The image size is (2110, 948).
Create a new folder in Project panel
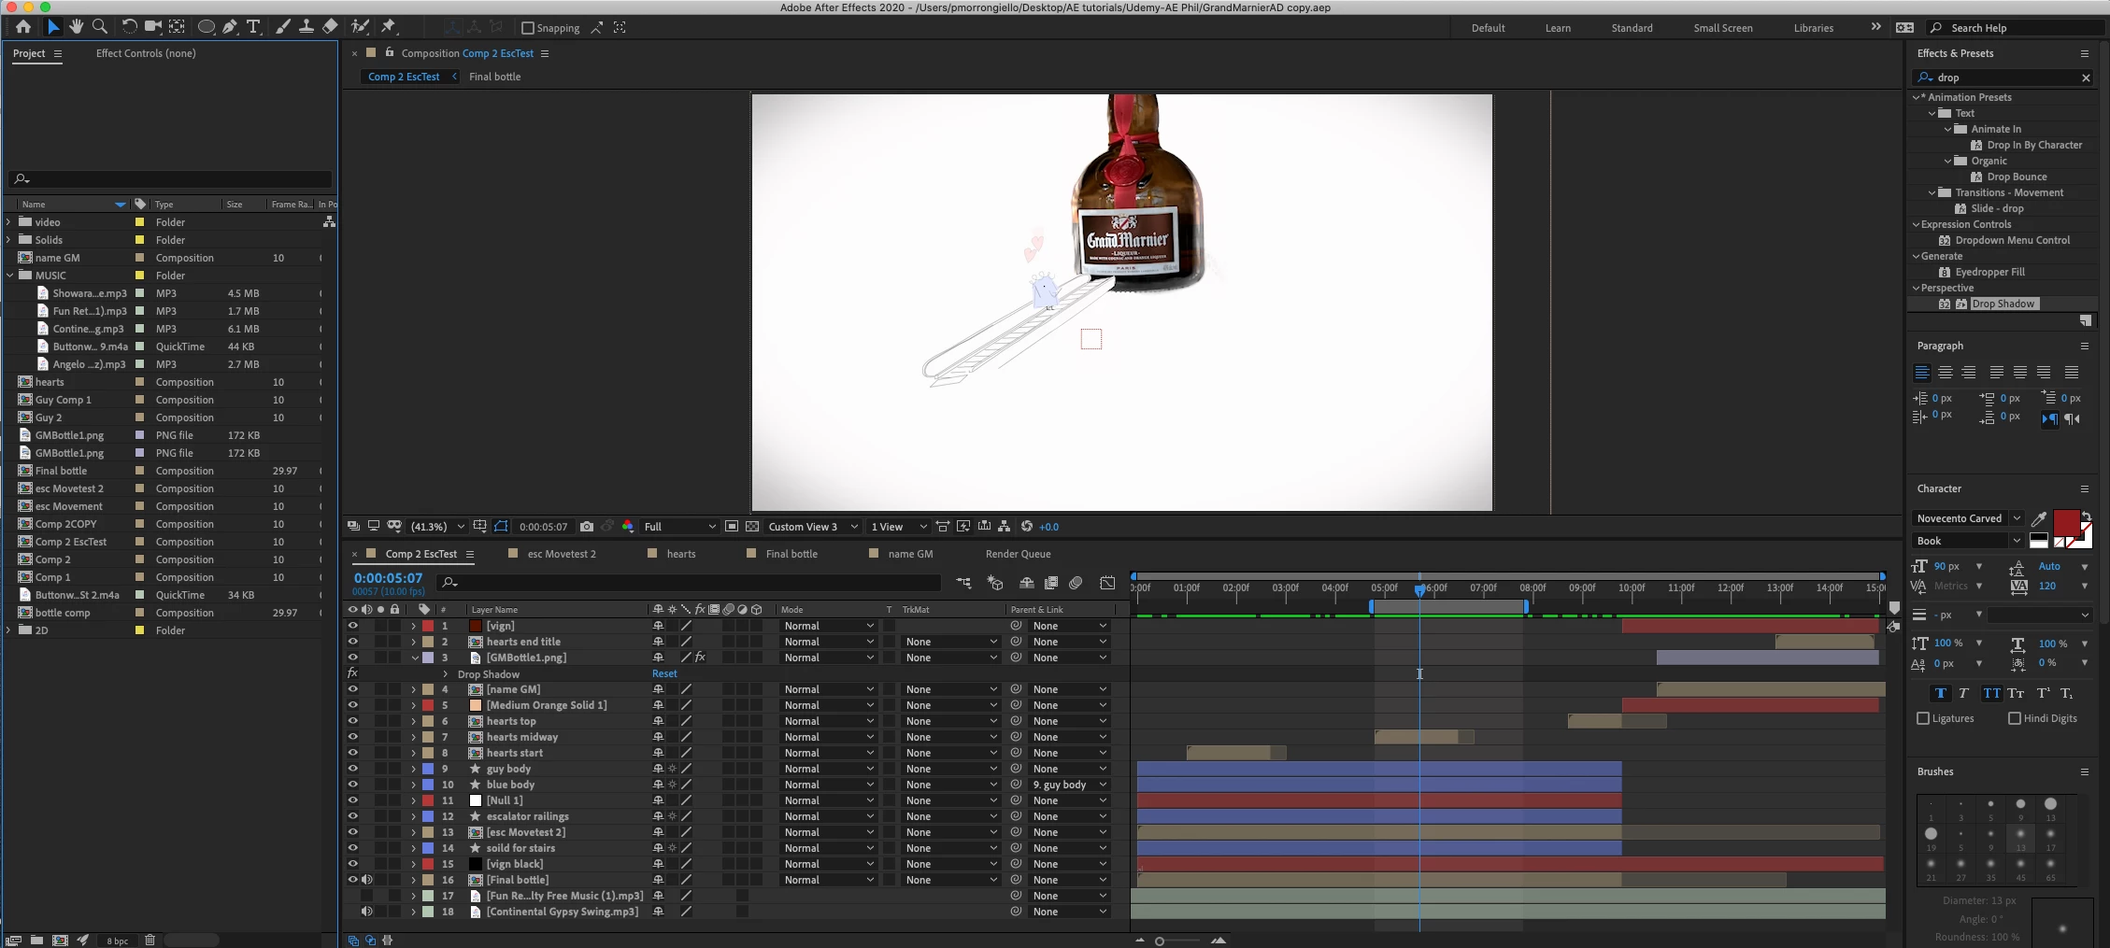[36, 940]
